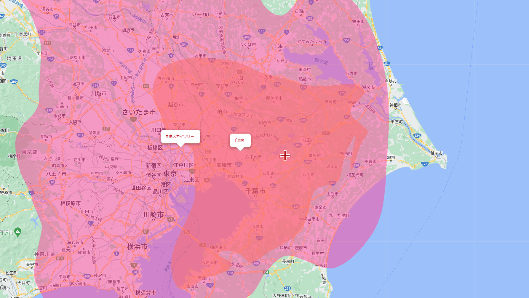Click the E51 expressway shield near 成田市
529x298 pixels.
pos(326,133)
